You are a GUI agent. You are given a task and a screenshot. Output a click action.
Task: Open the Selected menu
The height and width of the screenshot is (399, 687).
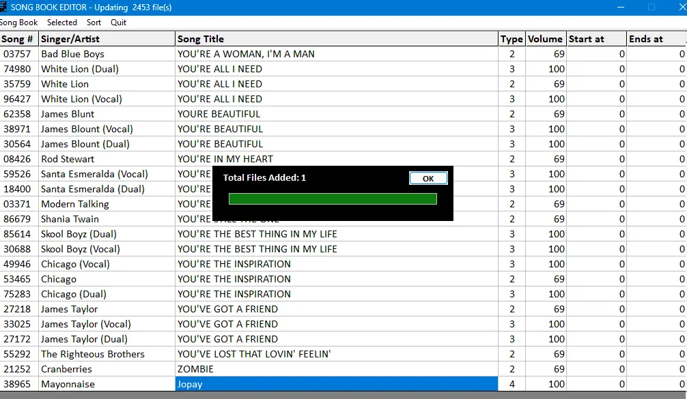click(x=61, y=23)
